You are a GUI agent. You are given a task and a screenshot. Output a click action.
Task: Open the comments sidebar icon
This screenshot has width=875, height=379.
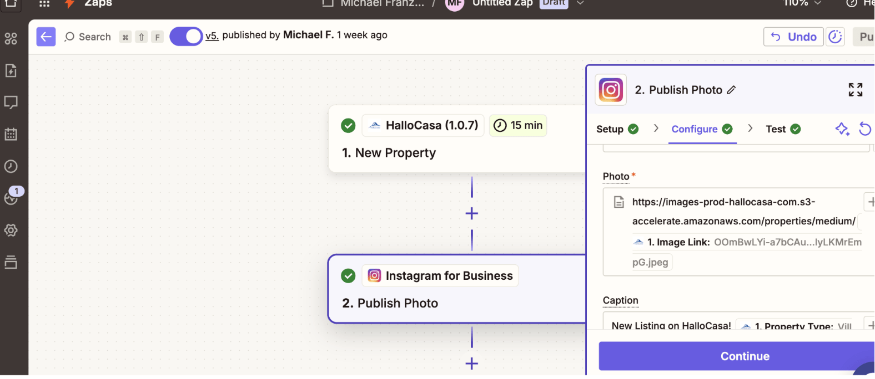click(x=11, y=103)
